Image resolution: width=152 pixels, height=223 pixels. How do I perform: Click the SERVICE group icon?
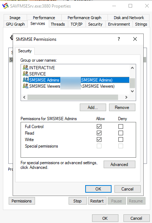click(26, 74)
